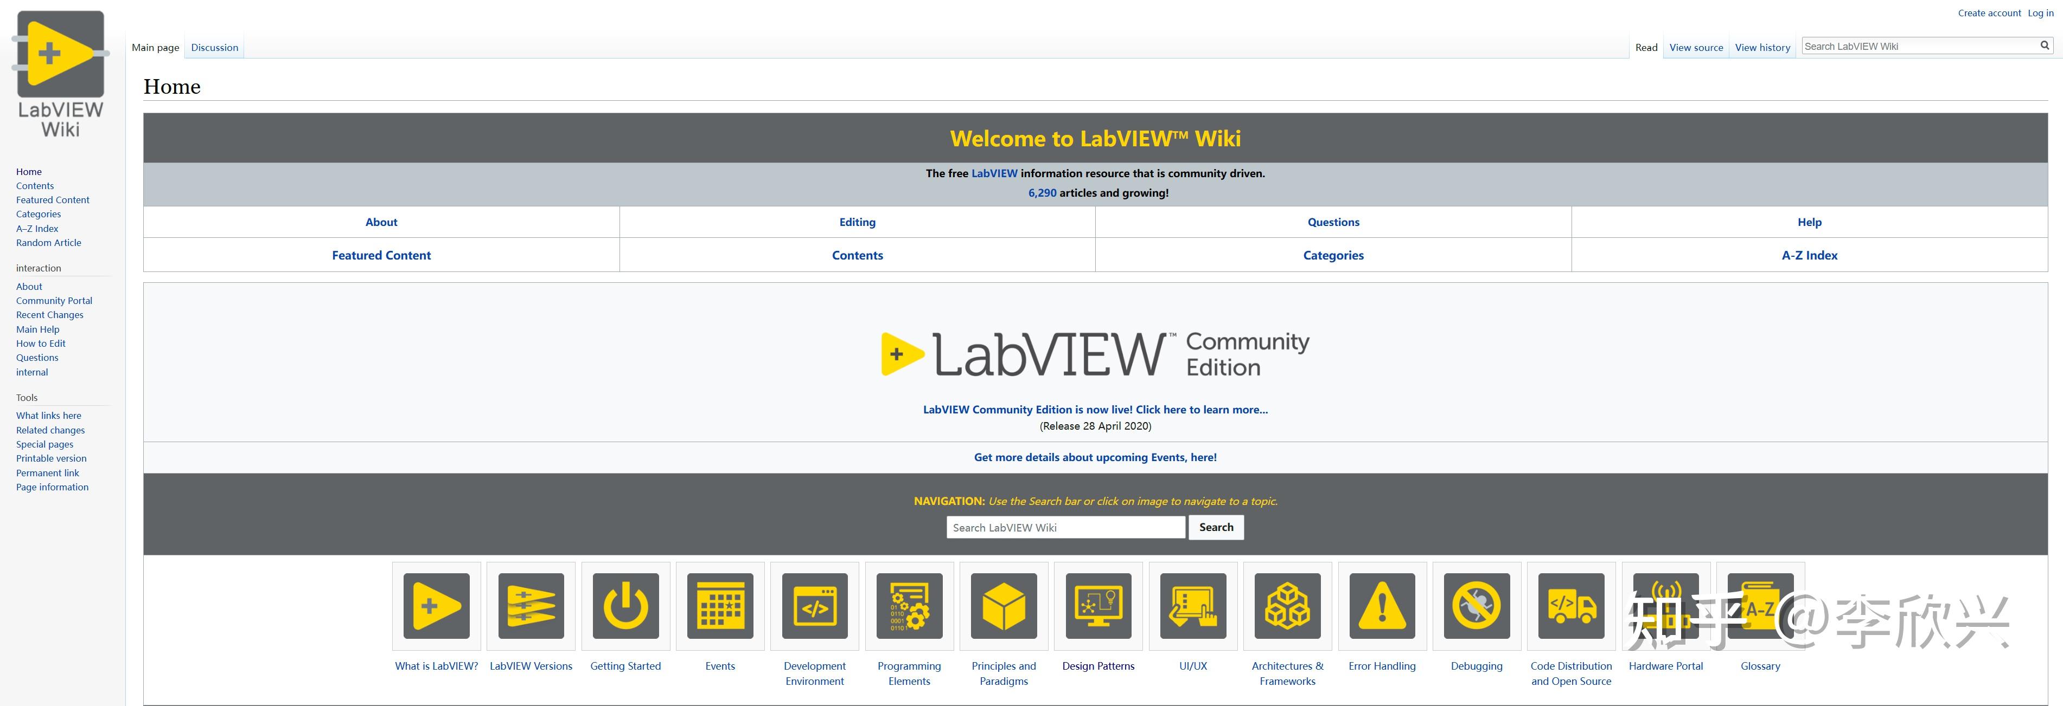Click the Glossary A-Z icon
Image resolution: width=2063 pixels, height=706 pixels.
point(1759,606)
